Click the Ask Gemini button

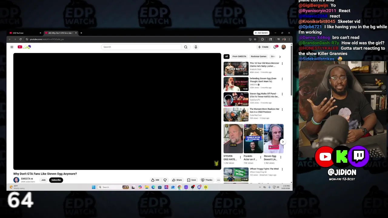click(261, 33)
